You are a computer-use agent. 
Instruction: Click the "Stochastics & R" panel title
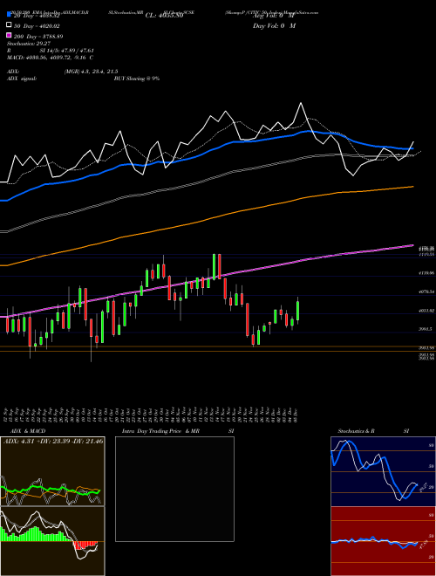[356, 431]
